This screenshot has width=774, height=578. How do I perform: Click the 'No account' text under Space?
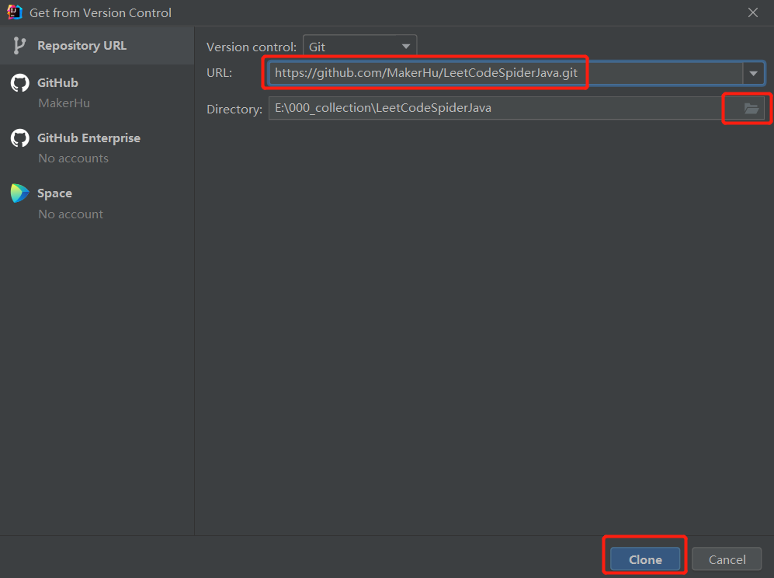coord(71,214)
